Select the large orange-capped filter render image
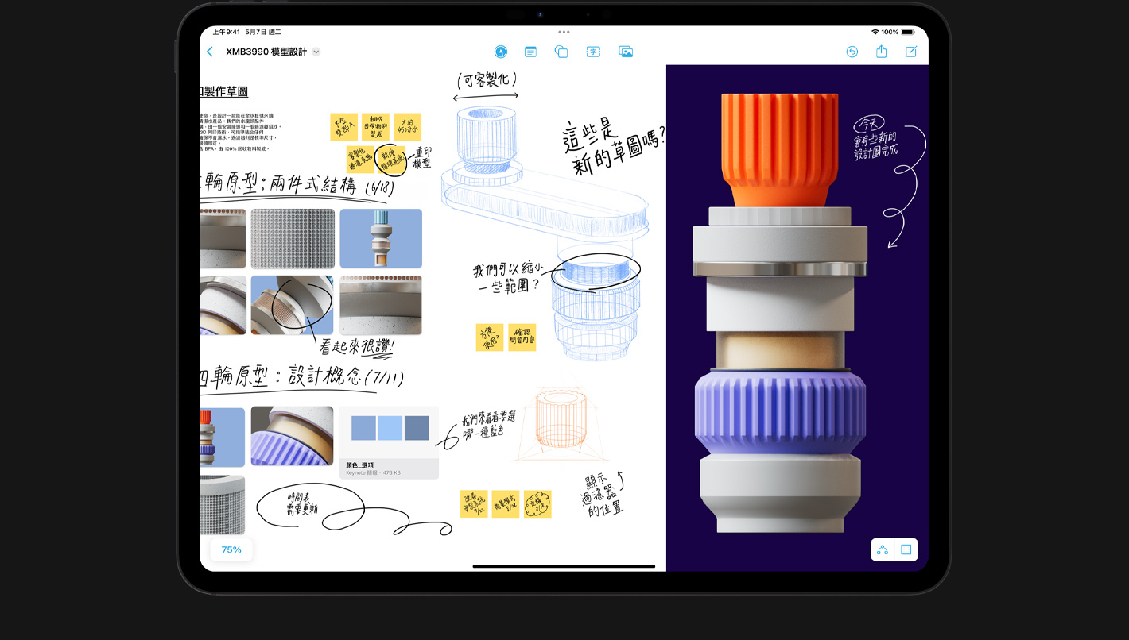Screen dimensions: 1129x640 tap(779, 314)
